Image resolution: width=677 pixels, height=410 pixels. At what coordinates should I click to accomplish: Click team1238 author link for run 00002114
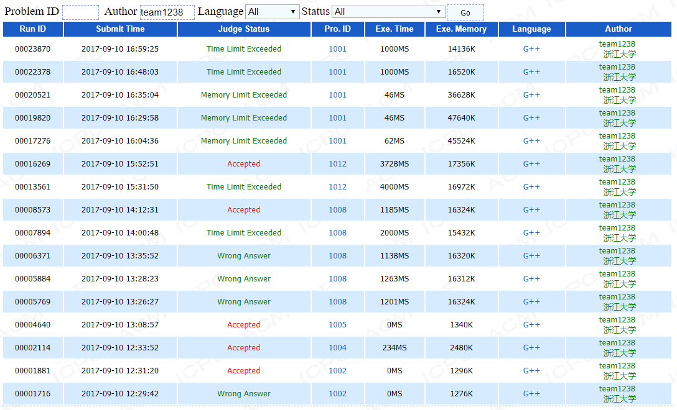(617, 343)
